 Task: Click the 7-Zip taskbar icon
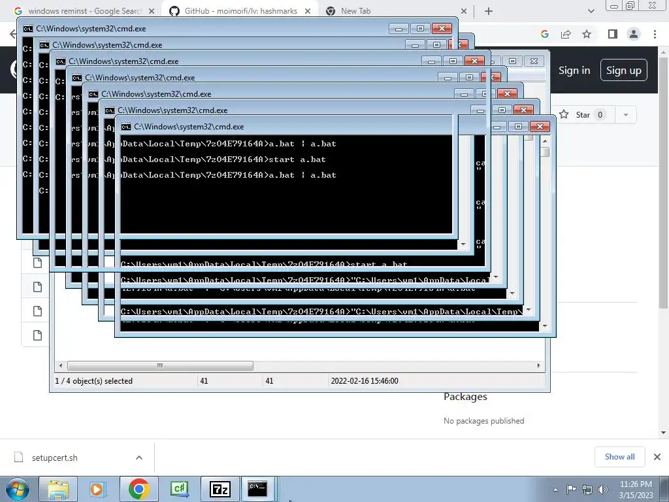click(220, 489)
